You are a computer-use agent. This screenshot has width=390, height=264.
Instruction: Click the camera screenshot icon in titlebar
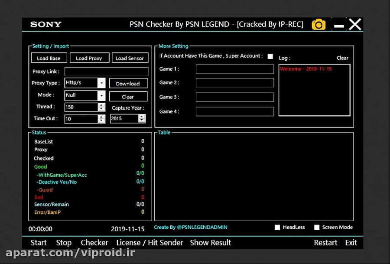[x=318, y=25]
